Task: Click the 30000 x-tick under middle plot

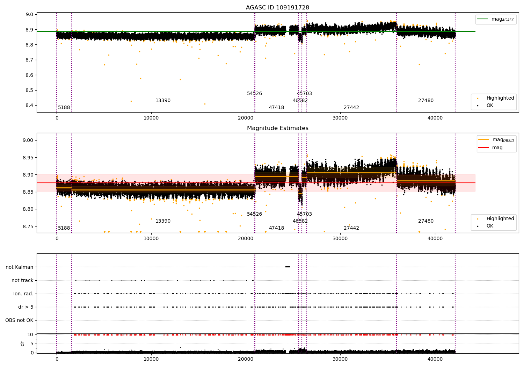Action: click(340, 239)
